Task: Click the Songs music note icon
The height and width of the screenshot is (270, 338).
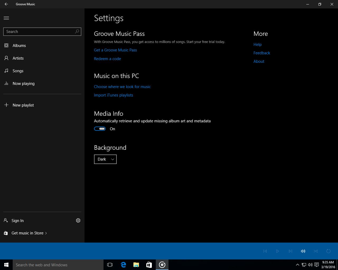Action: click(6, 71)
